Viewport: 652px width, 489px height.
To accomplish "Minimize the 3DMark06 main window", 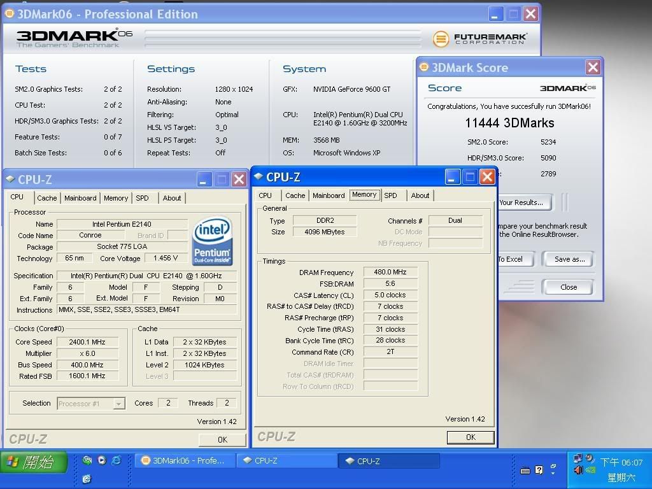I will (495, 14).
